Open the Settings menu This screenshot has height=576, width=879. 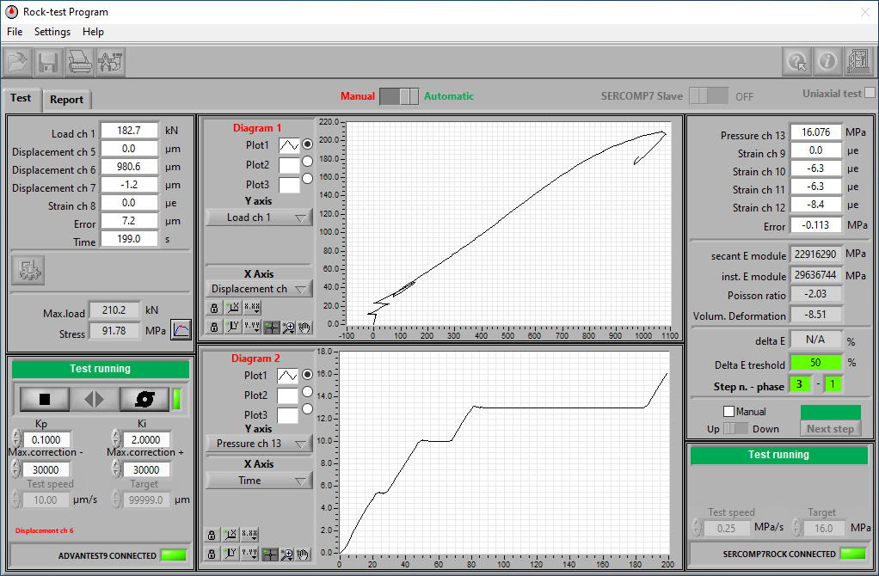point(52,32)
